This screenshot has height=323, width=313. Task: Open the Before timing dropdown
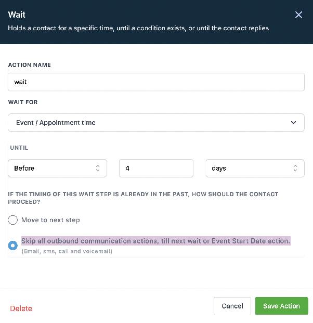tap(57, 168)
